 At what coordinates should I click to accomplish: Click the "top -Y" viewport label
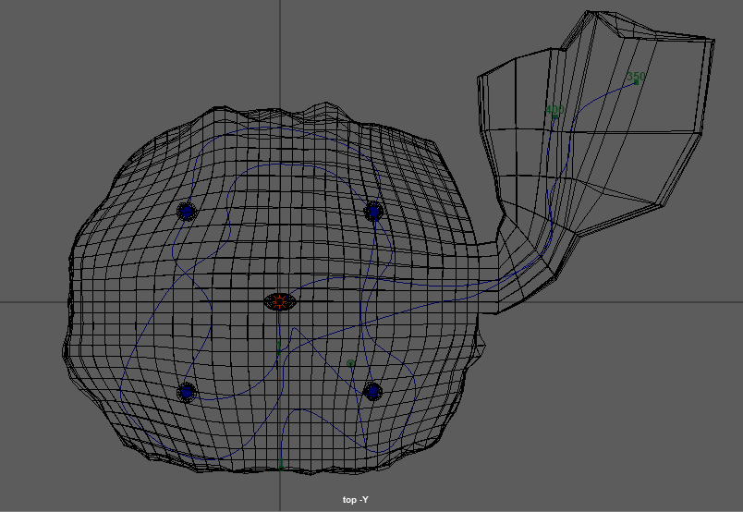pyautogui.click(x=356, y=500)
